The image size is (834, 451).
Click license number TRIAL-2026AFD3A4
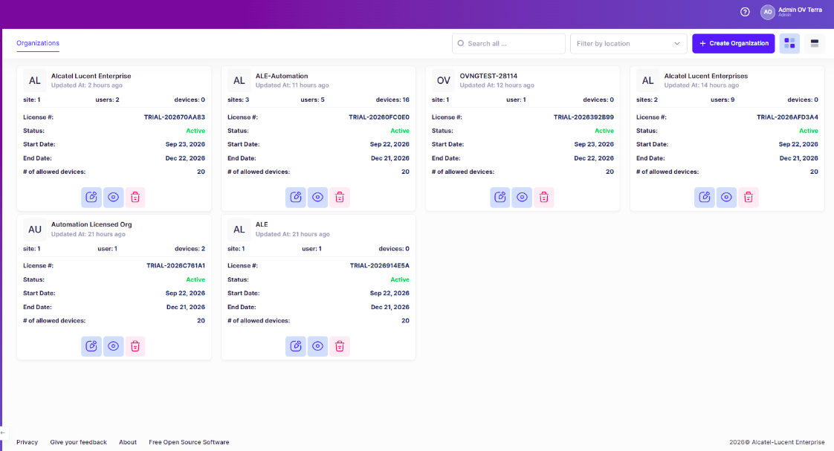787,117
